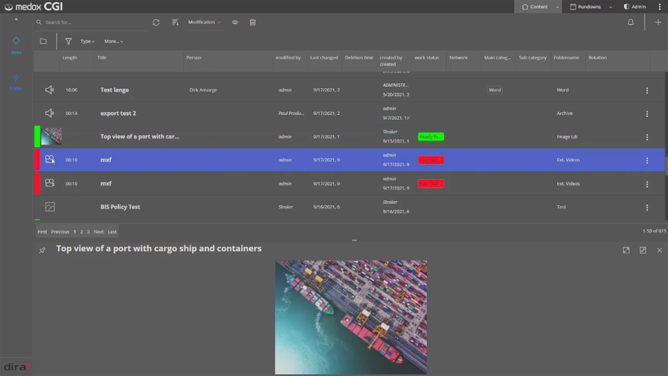The height and width of the screenshot is (376, 668).
Task: Click the second expand preview icon beside close
Action: 643,251
